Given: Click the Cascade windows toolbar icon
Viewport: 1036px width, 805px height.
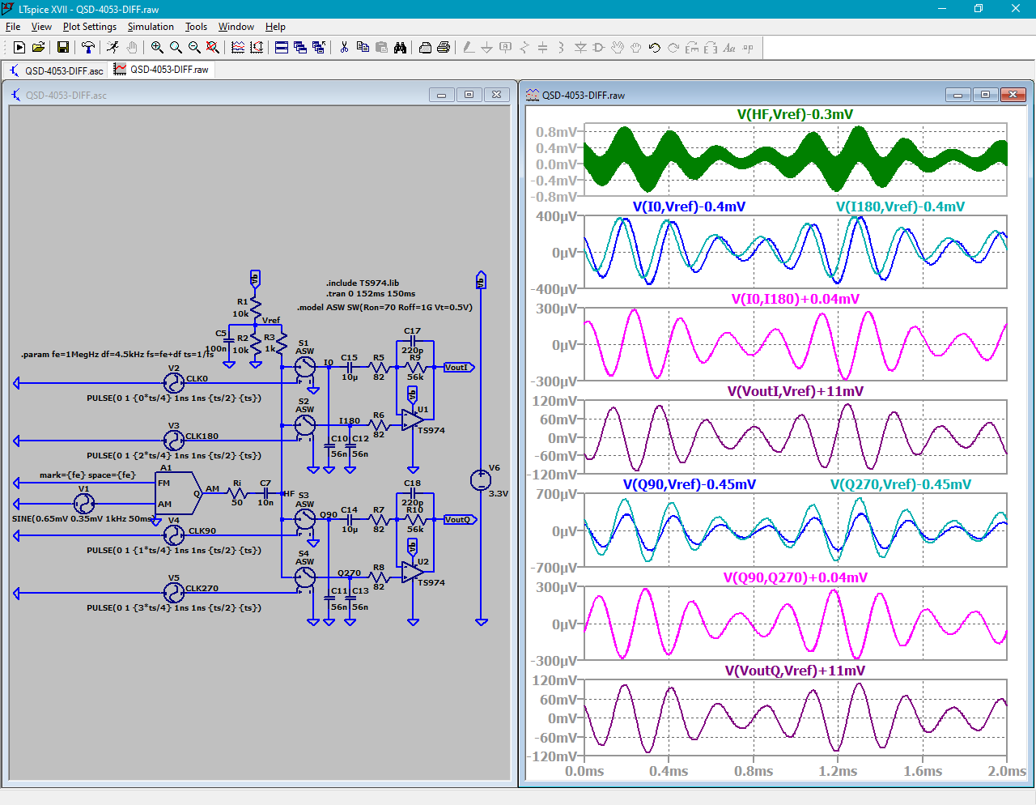Looking at the screenshot, I should [300, 48].
